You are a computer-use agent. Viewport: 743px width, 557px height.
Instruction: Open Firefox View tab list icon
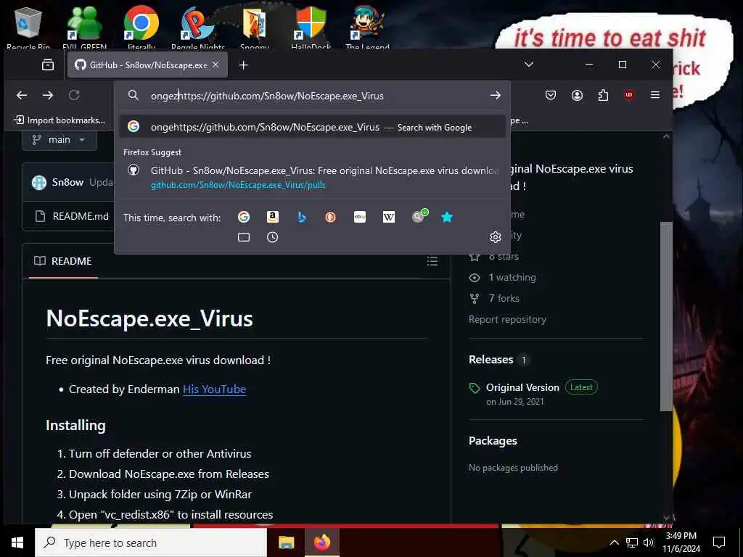(x=48, y=65)
